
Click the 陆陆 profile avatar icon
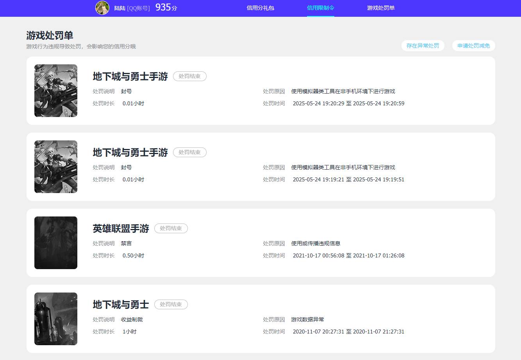click(102, 8)
